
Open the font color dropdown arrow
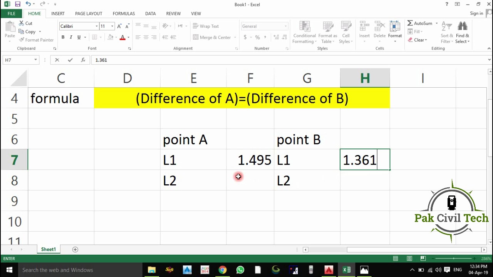[x=128, y=37]
